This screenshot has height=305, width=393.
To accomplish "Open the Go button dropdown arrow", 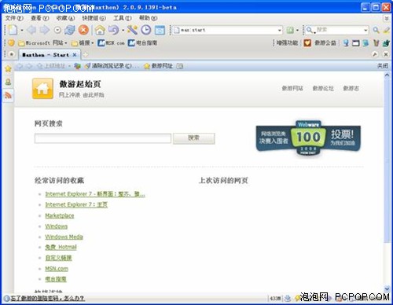I will click(297, 31).
